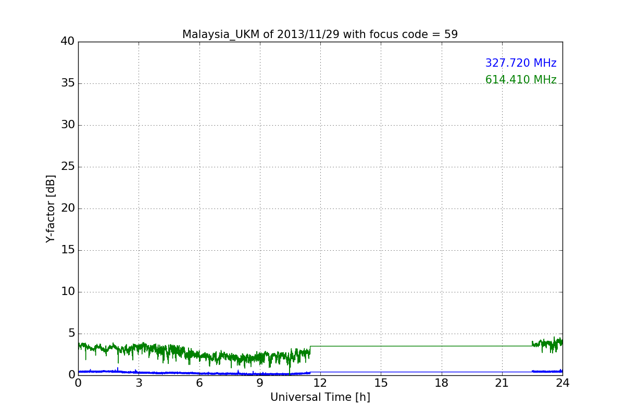Click the y-axis tick label '20'
625x417 pixels.
click(68, 208)
